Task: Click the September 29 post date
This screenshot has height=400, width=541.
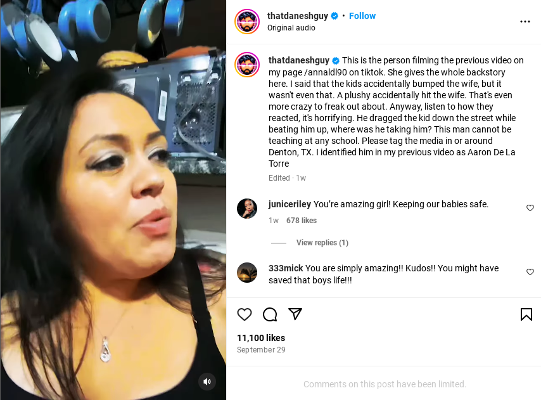Action: [261, 350]
